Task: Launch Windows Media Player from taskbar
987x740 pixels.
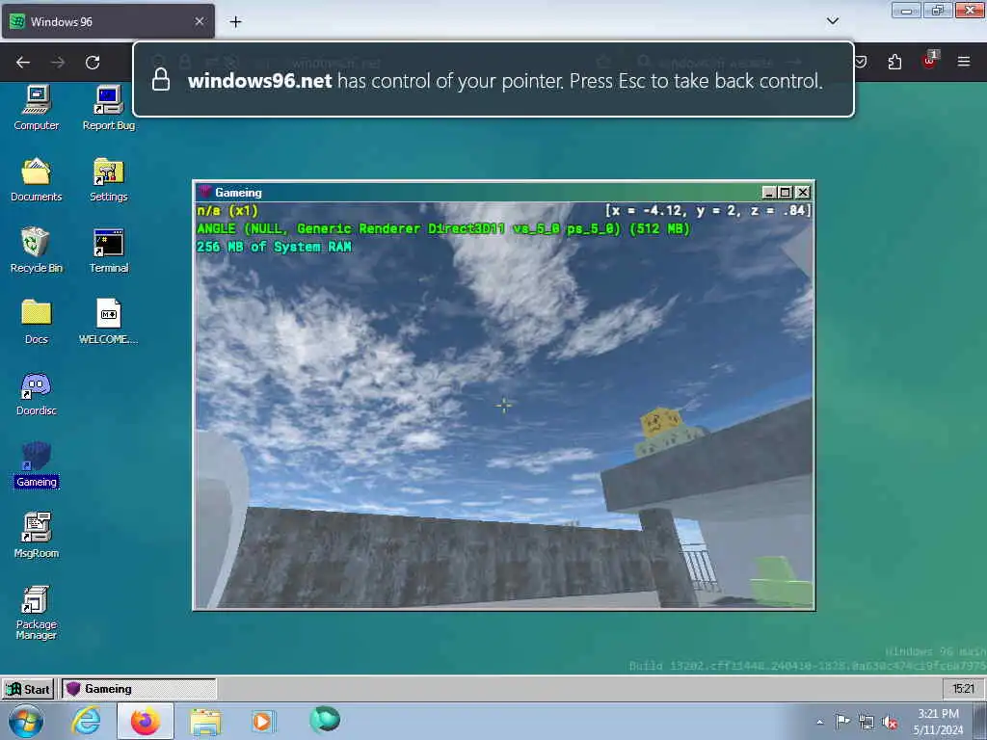Action: point(262,721)
